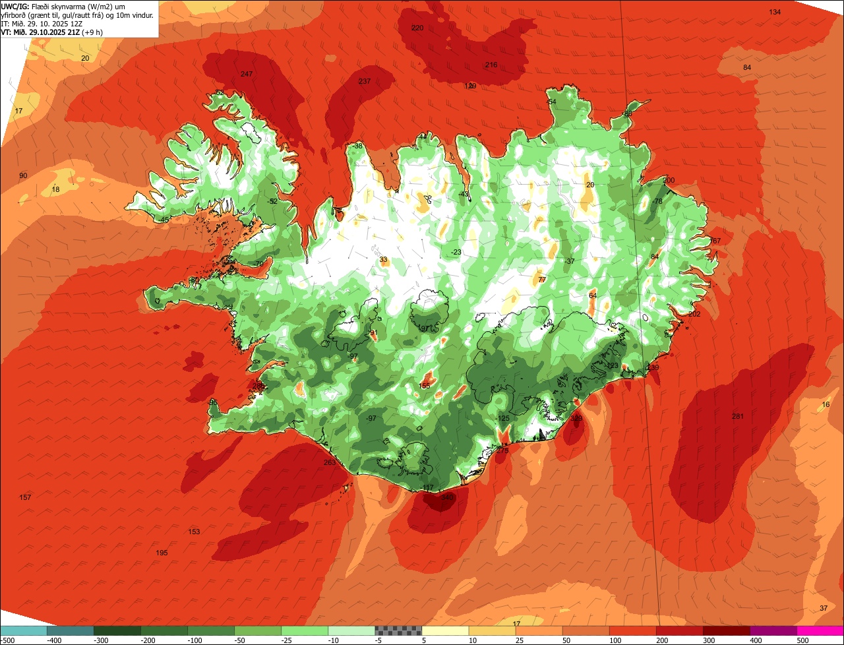Click the -117 value on the south coast
This screenshot has height=645, width=844.
[x=427, y=488]
